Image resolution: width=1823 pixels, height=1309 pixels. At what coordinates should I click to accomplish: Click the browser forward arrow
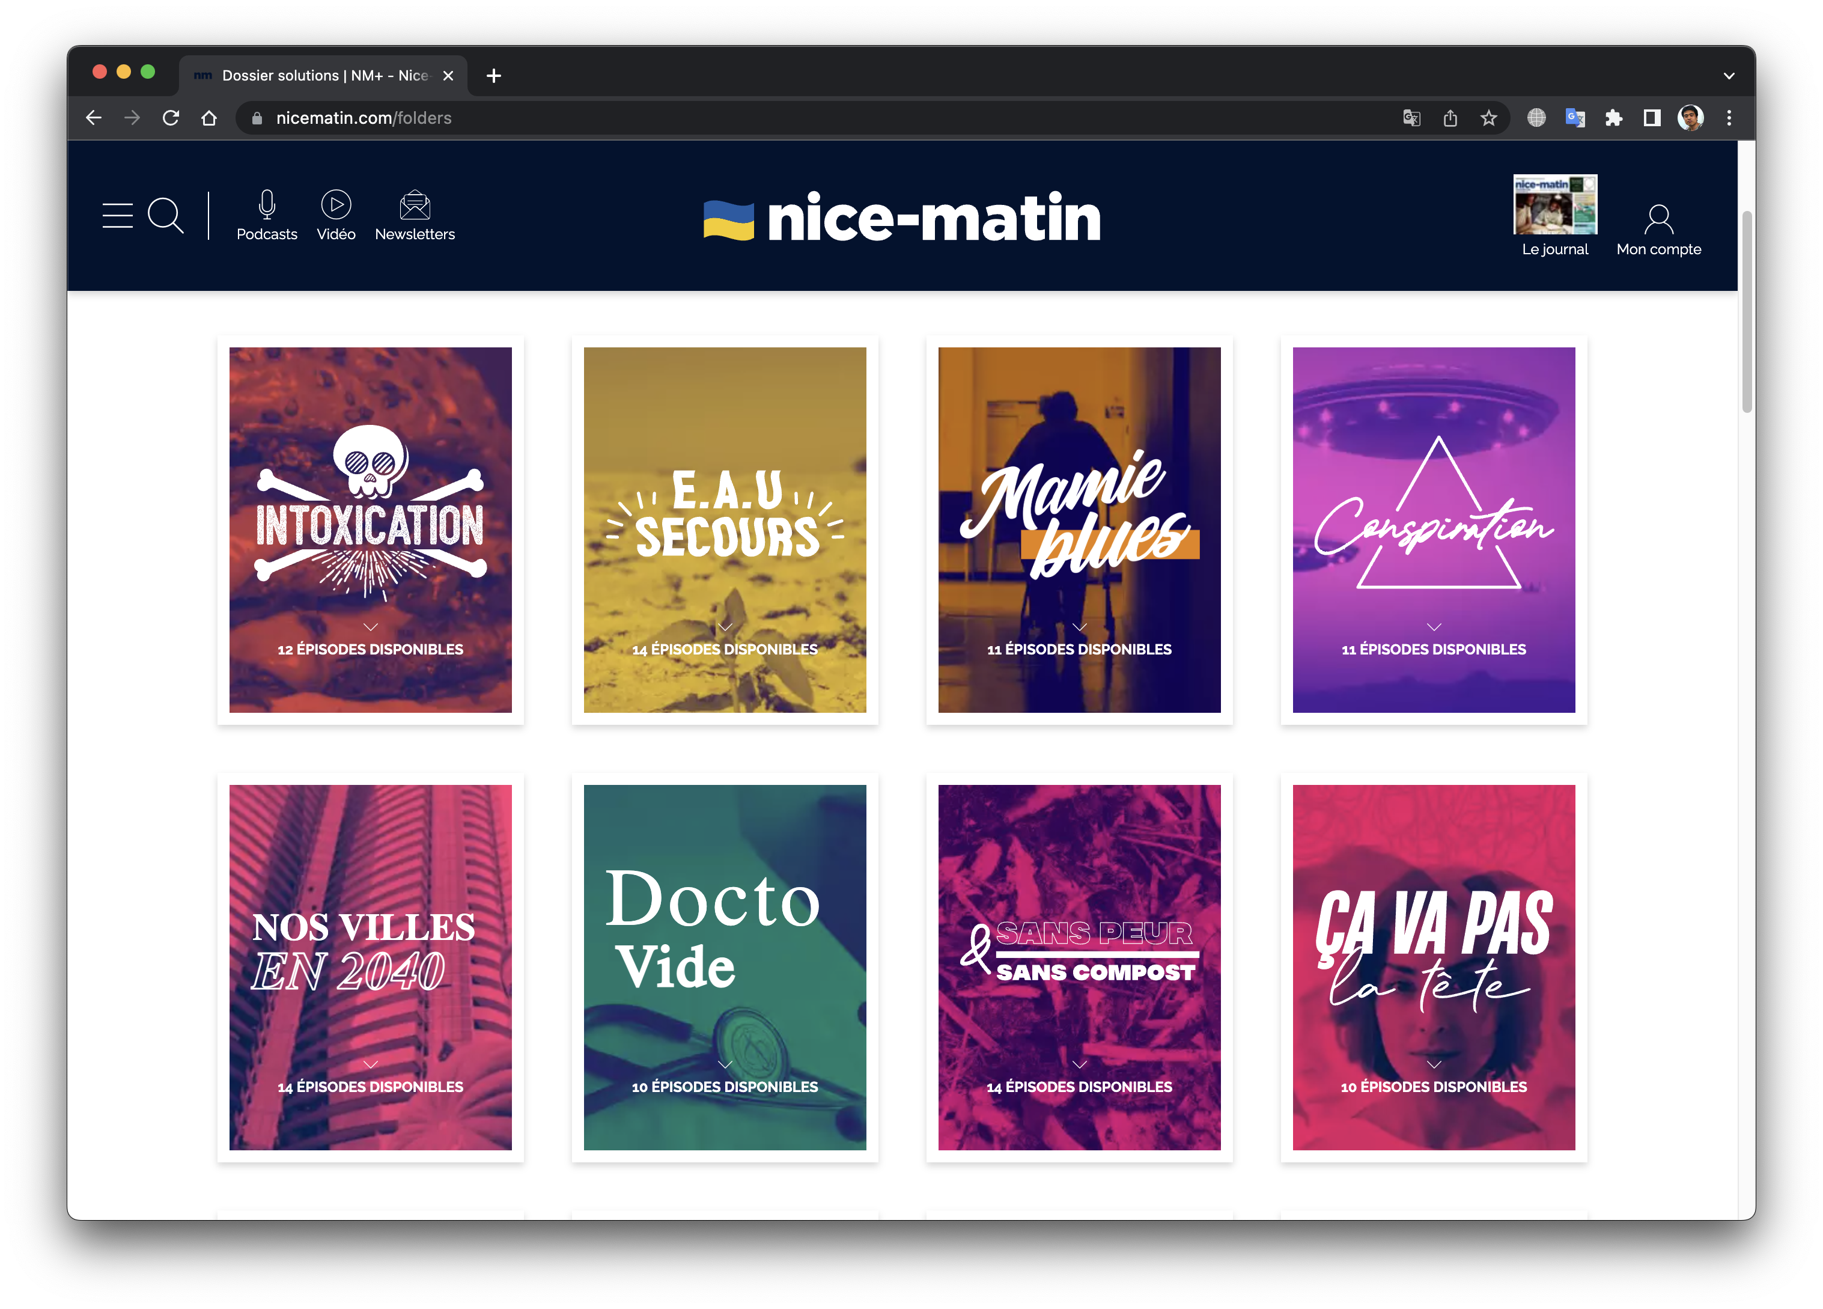tap(133, 118)
